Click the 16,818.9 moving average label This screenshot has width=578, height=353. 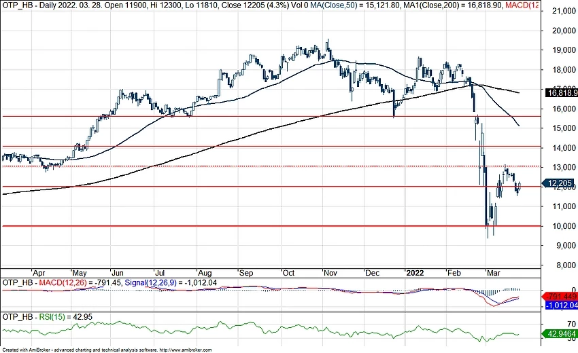pos(562,93)
